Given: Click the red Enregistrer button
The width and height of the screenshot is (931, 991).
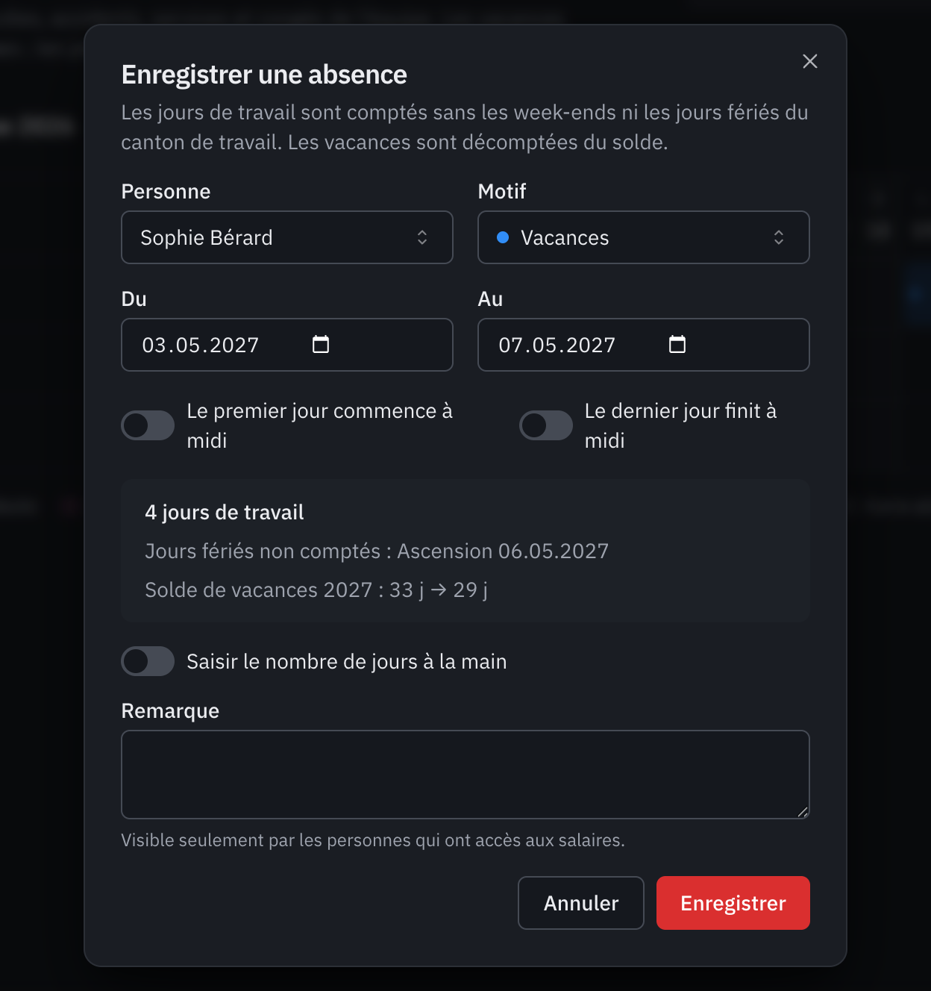Looking at the screenshot, I should tap(733, 903).
